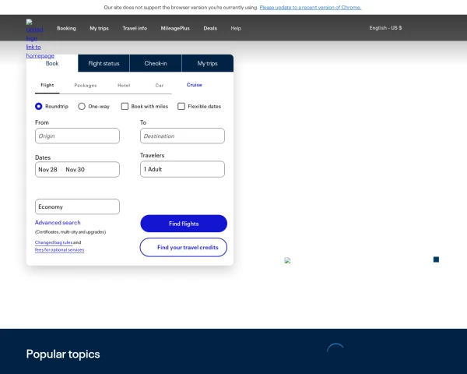Switch to the Flight status tab
The height and width of the screenshot is (374, 467).
104,63
